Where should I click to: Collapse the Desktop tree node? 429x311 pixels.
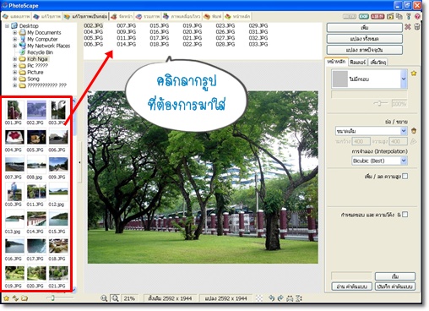click(7, 26)
